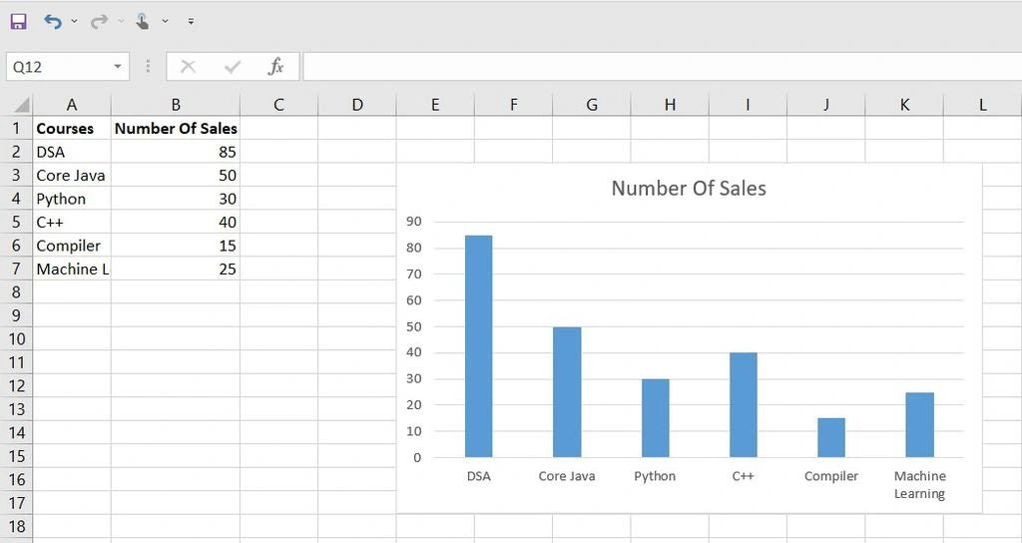
Task: Open the Undo history dropdown arrow
Action: coord(74,22)
